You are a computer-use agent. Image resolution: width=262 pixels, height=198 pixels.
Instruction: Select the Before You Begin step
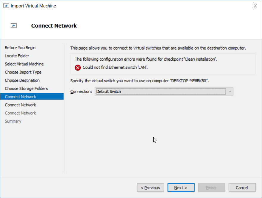[x=20, y=48]
